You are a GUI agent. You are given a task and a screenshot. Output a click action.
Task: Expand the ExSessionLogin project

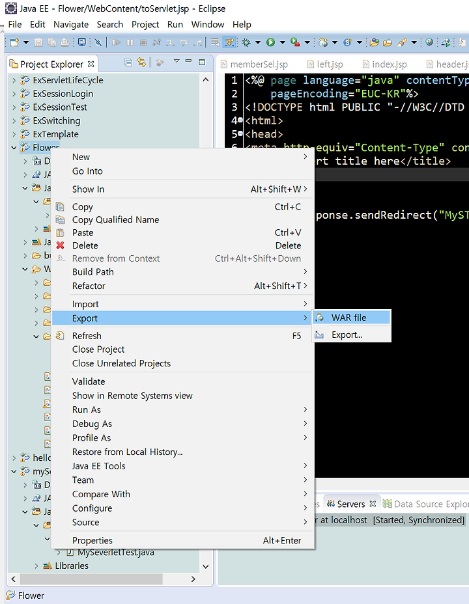click(14, 94)
